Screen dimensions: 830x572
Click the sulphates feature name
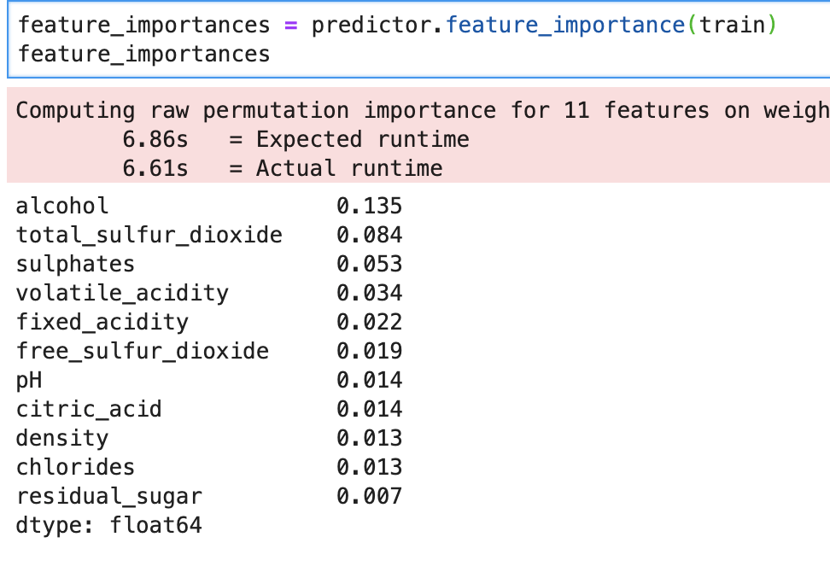tap(75, 264)
